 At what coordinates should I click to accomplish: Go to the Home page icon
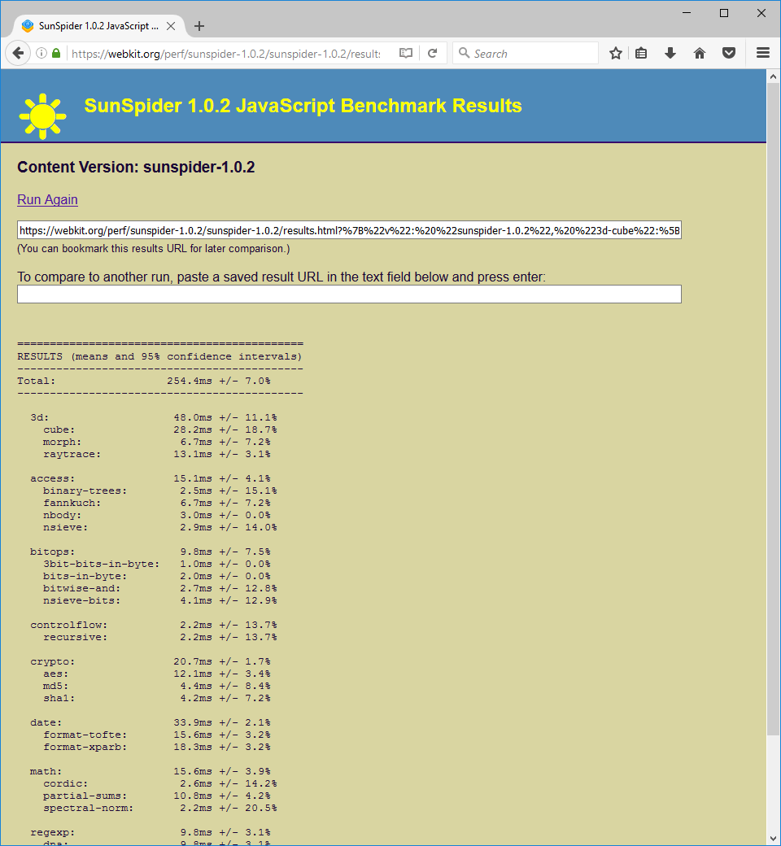tap(700, 54)
